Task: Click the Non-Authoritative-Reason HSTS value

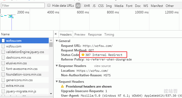Action: [x=107, y=75]
